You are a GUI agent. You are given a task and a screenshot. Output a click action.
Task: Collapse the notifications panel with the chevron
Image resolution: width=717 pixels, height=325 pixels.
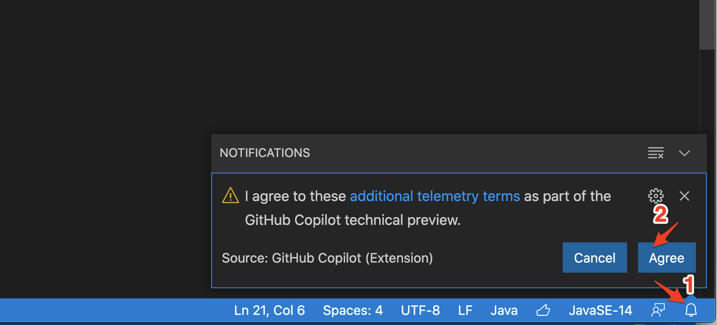point(684,153)
